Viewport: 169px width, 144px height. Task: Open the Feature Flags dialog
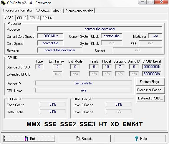click(x=150, y=82)
